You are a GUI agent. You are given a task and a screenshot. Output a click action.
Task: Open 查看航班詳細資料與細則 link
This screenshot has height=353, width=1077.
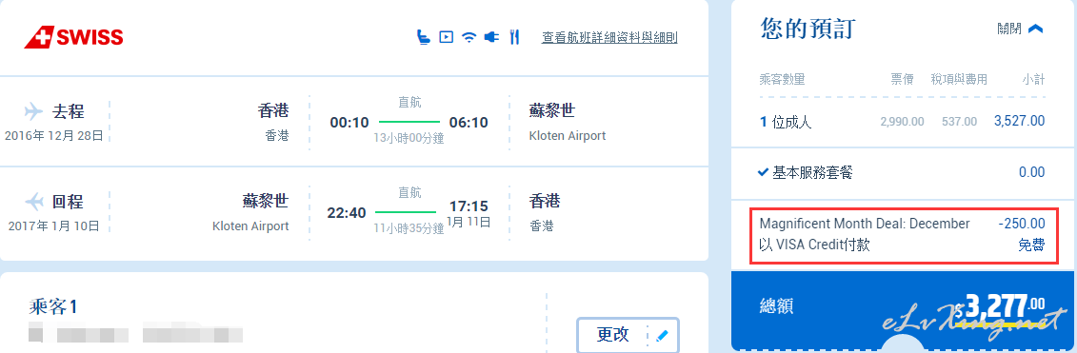coord(610,38)
